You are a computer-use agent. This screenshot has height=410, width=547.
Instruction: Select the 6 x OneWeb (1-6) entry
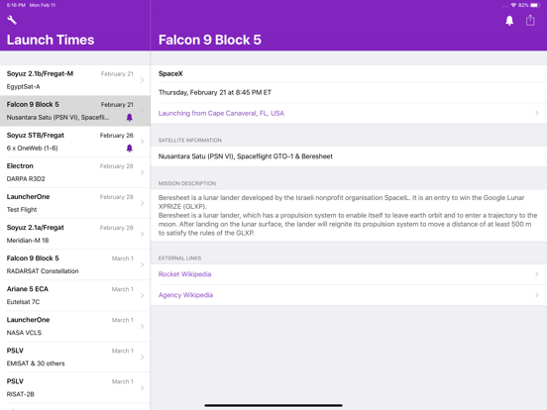(x=75, y=142)
